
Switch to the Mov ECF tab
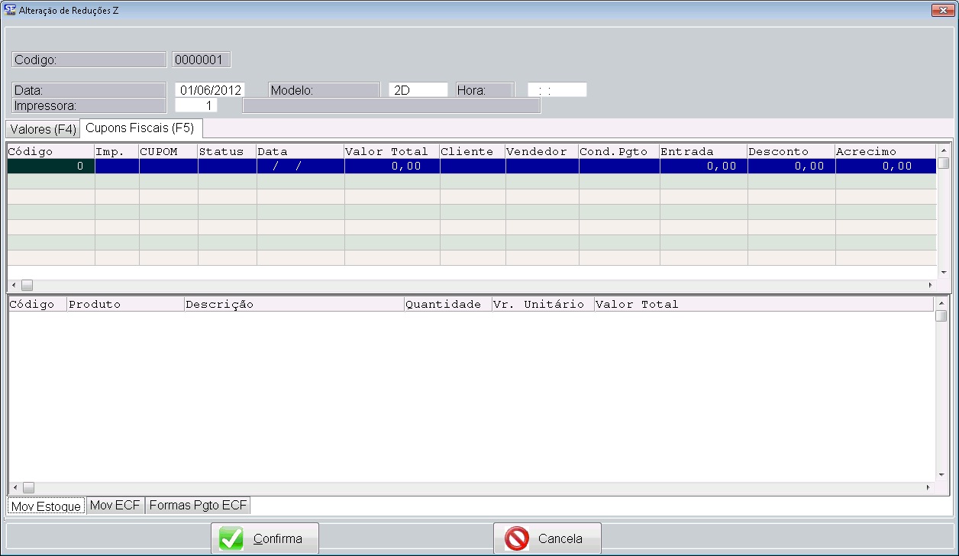pos(115,506)
